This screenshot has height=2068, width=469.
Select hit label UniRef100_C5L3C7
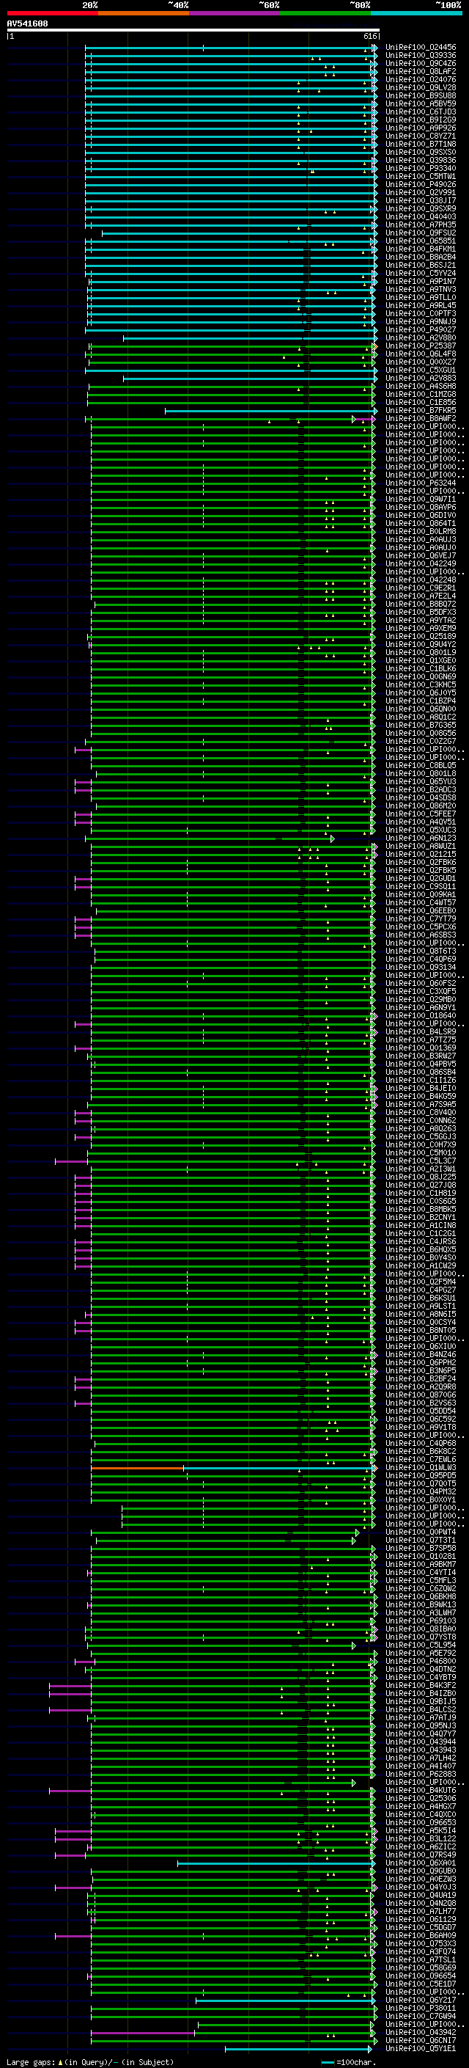pyautogui.click(x=421, y=1161)
